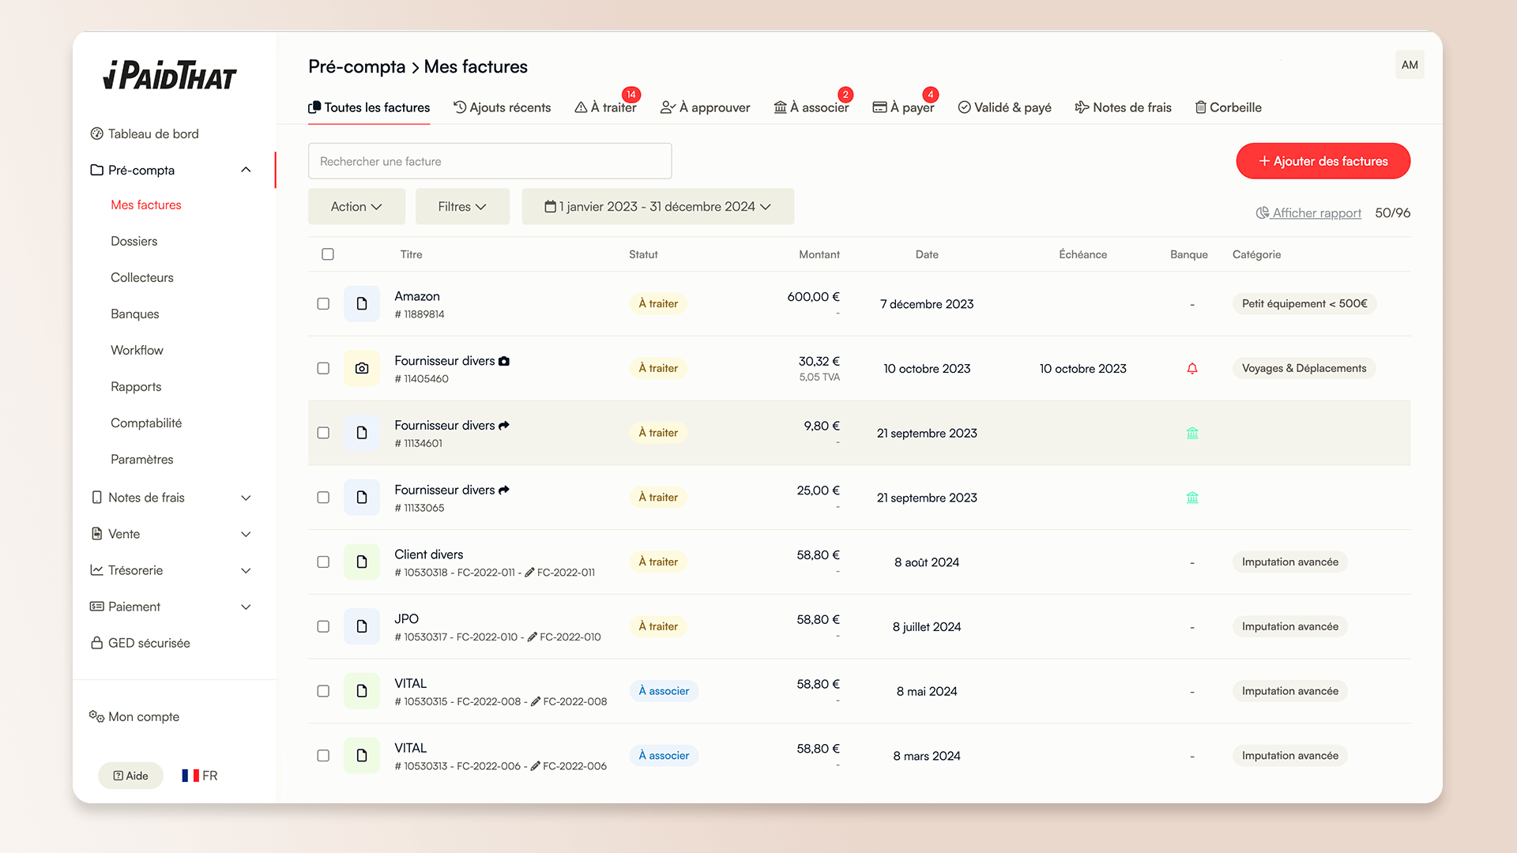The image size is (1517, 853).
Task: Open Client divers green document icon
Action: (362, 562)
